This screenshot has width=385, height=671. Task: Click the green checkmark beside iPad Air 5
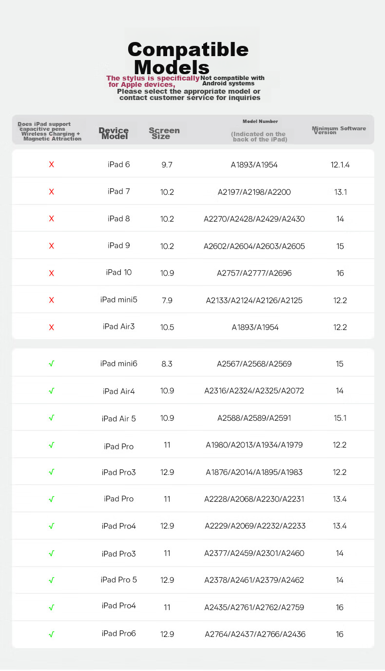click(x=52, y=418)
